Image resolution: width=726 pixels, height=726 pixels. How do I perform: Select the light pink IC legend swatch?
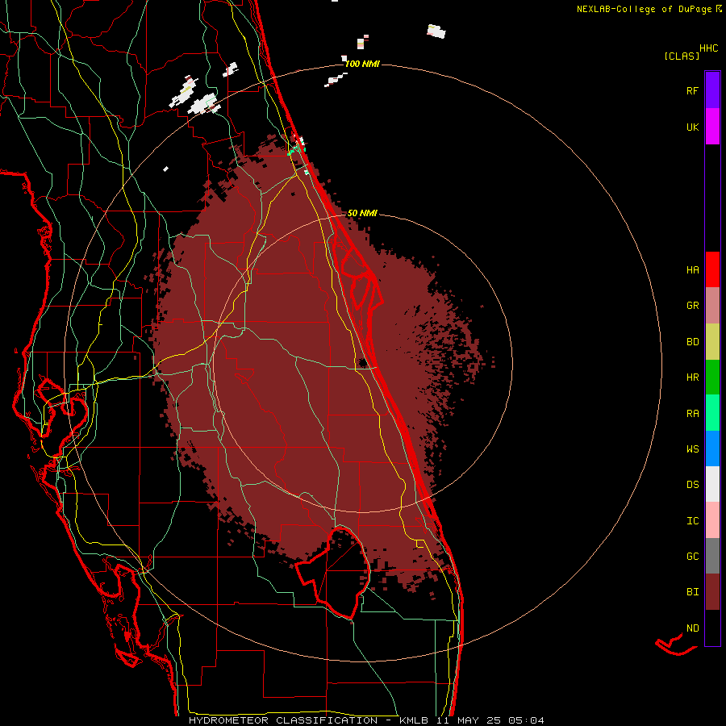pyautogui.click(x=712, y=520)
